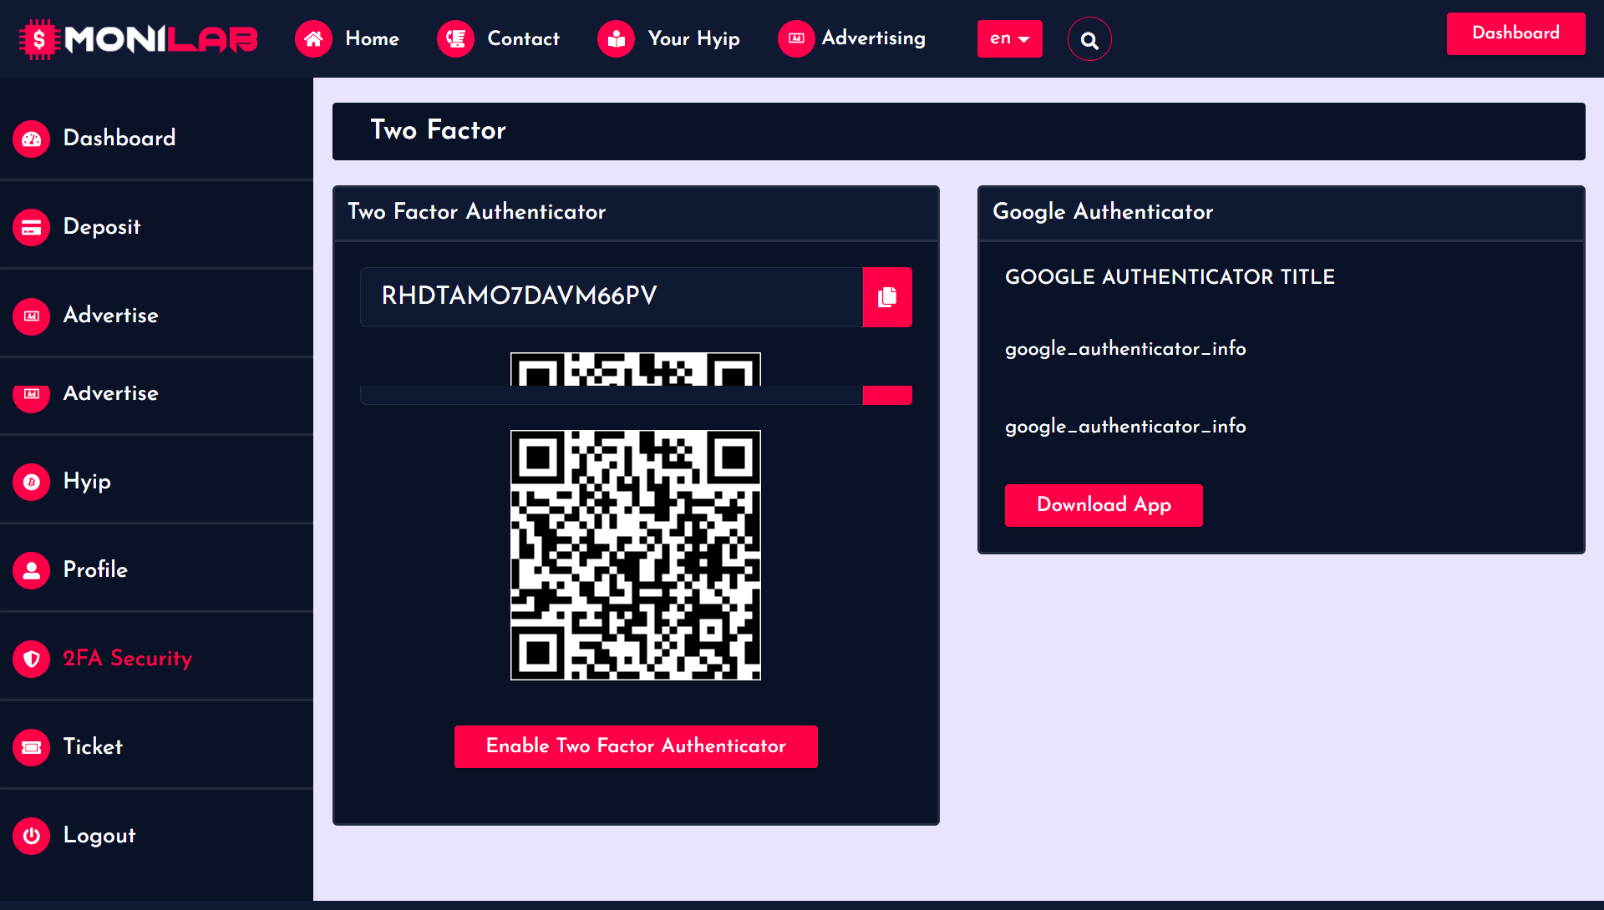1604x910 pixels.
Task: Open the Contact menu item
Action: tap(523, 39)
